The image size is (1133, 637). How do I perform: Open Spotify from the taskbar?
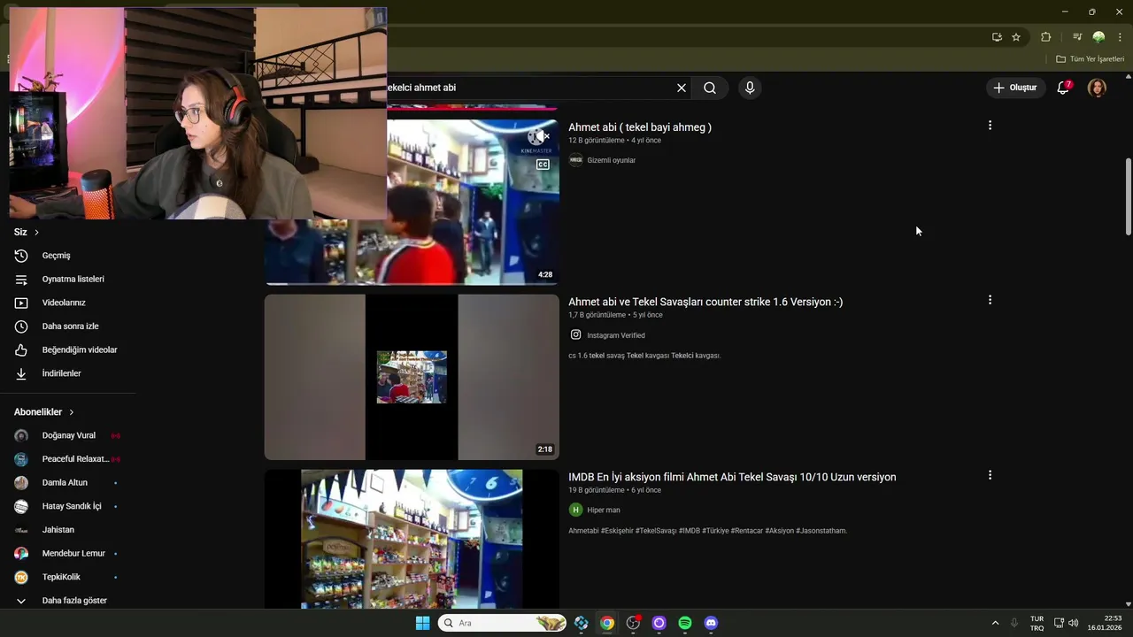pos(685,623)
